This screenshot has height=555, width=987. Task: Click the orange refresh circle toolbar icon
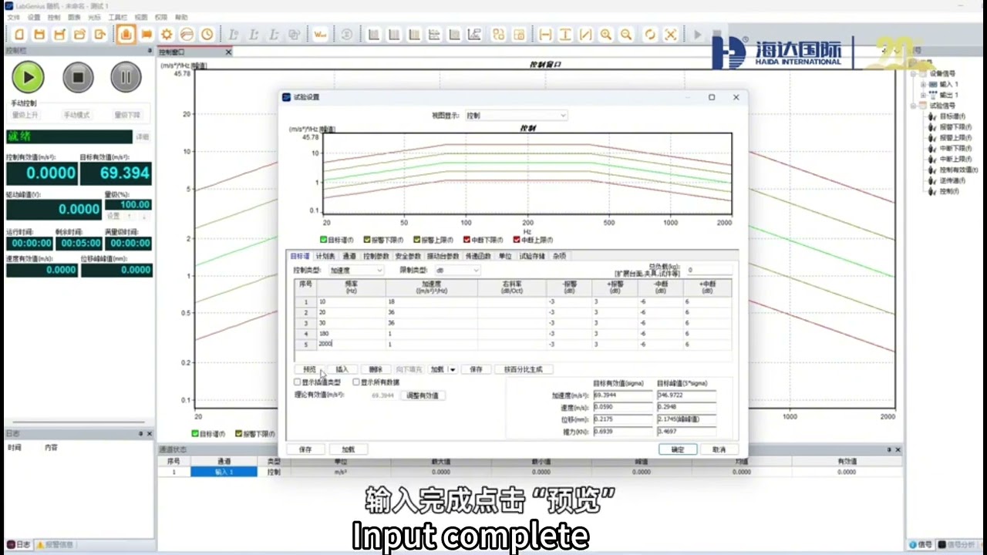click(x=650, y=35)
